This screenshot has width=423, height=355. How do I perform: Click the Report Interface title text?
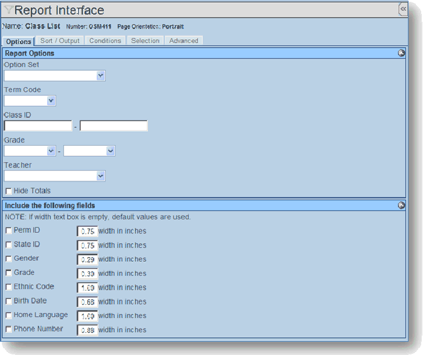coord(59,10)
